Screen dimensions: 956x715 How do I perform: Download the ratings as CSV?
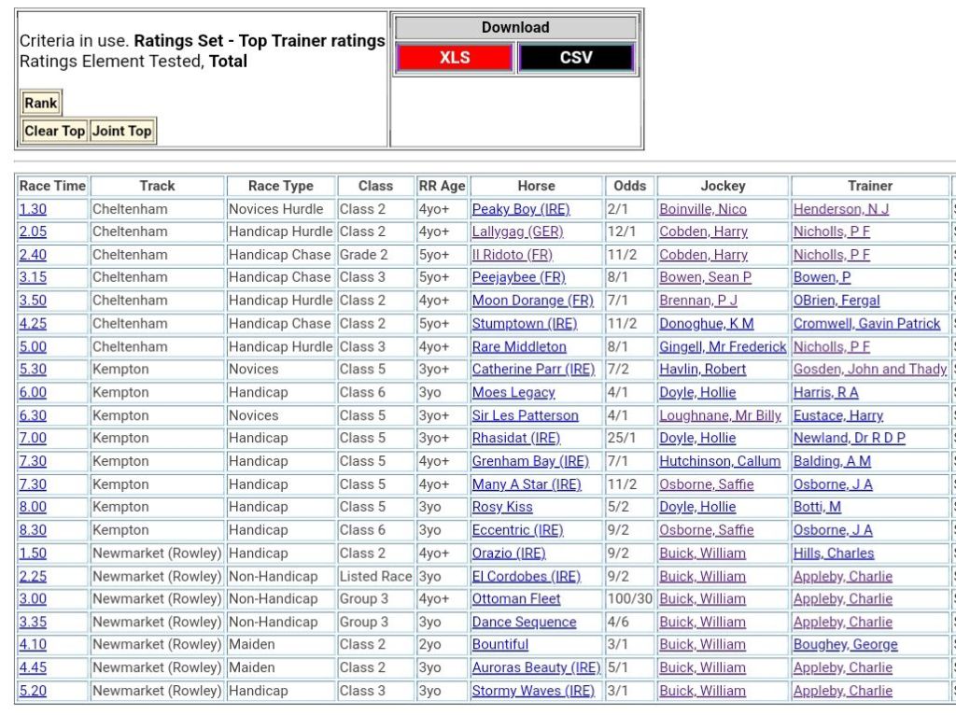pos(576,58)
